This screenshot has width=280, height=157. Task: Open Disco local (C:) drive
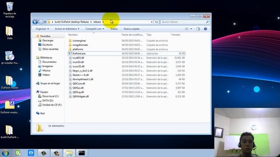click(50, 96)
